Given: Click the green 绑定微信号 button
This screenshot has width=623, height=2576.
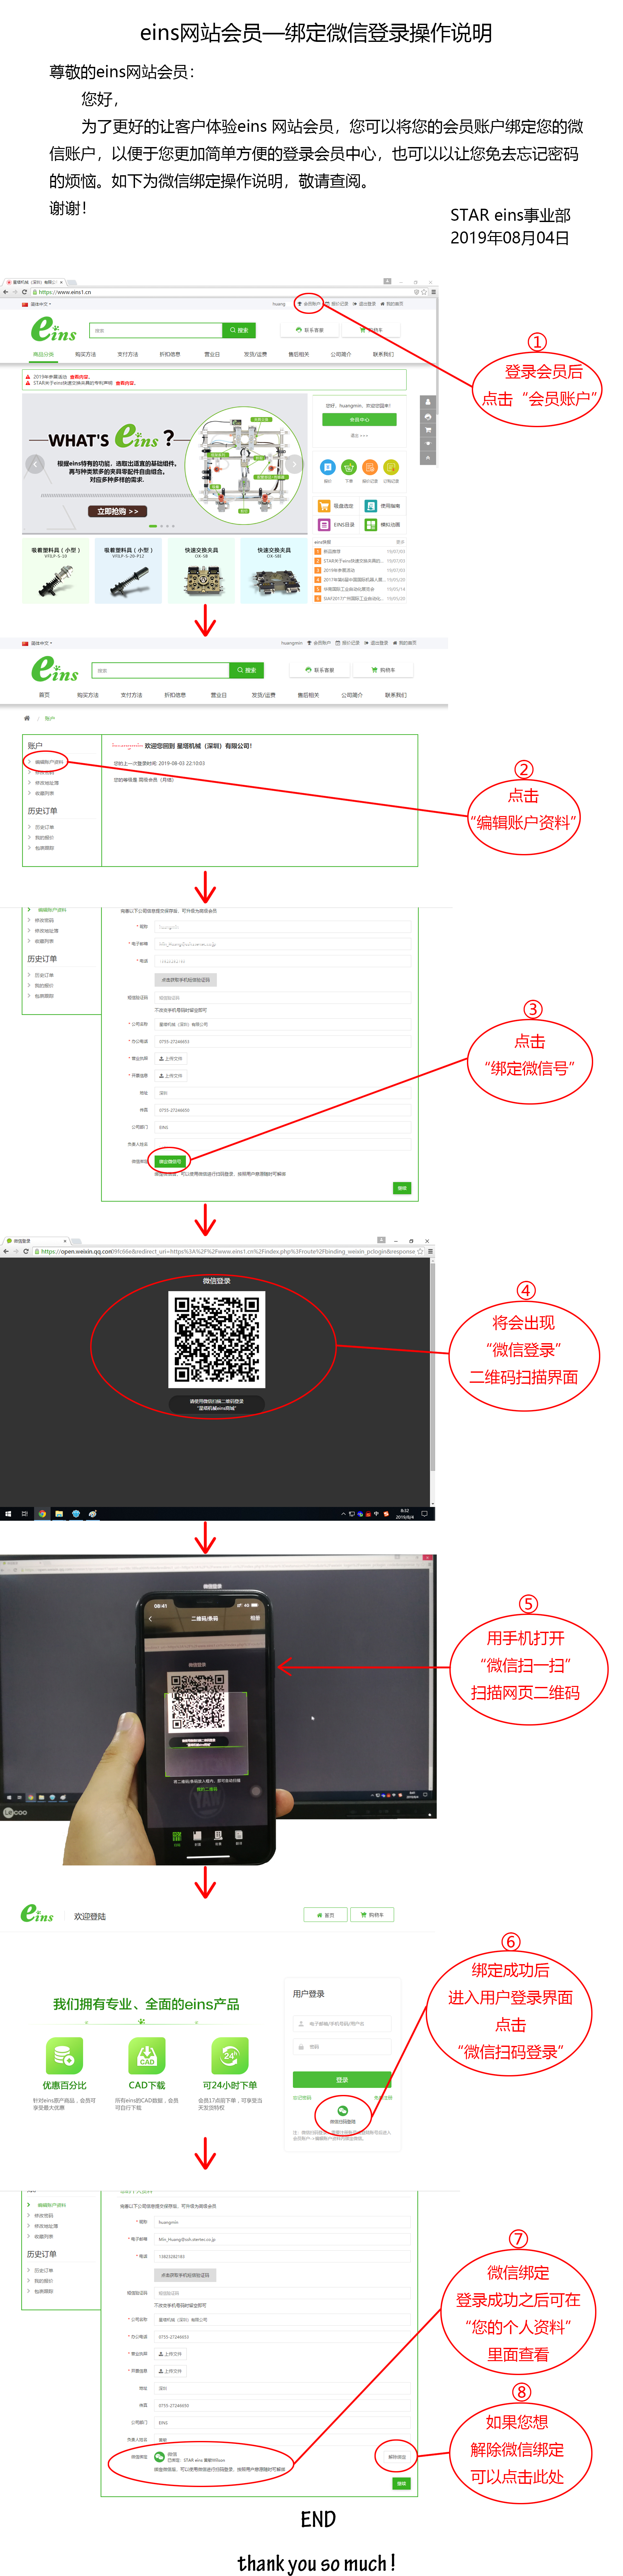Looking at the screenshot, I should click(170, 1162).
